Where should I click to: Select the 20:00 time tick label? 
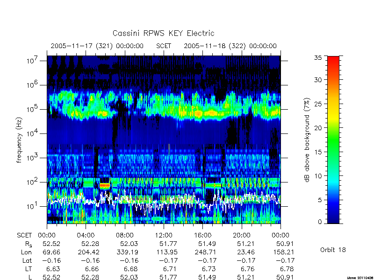(242, 235)
